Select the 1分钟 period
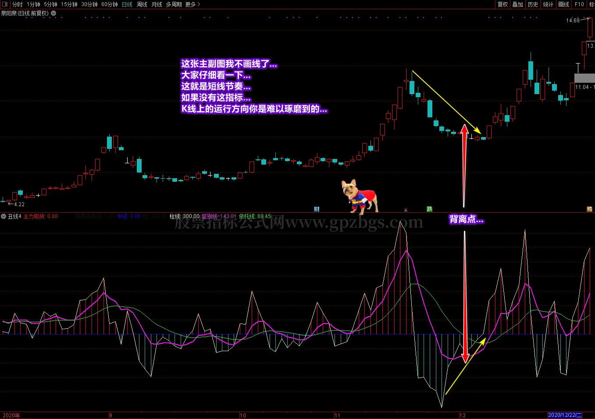595x419 pixels. click(x=33, y=4)
